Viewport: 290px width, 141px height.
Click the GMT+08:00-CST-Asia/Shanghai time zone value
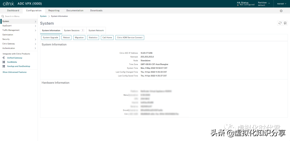pyautogui.click(x=154, y=64)
